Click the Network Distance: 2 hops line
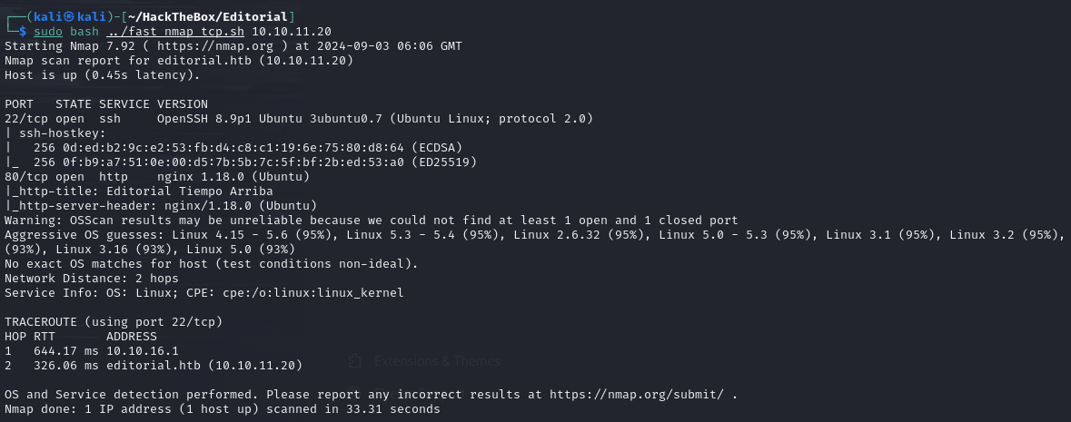The height and width of the screenshot is (422, 1071). pos(92,279)
